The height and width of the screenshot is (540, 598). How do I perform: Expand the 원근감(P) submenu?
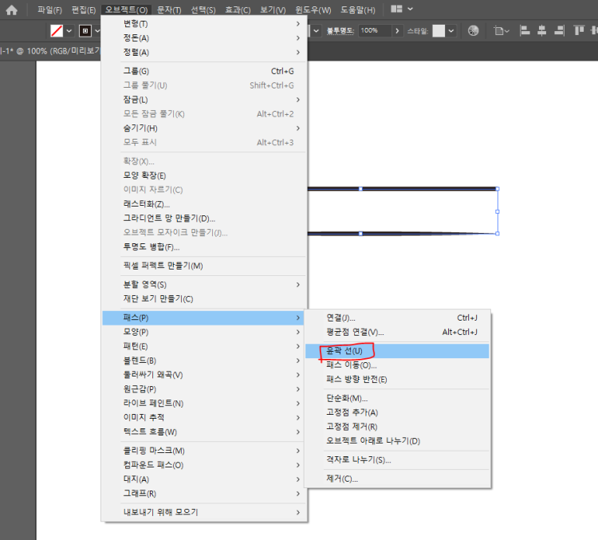204,389
